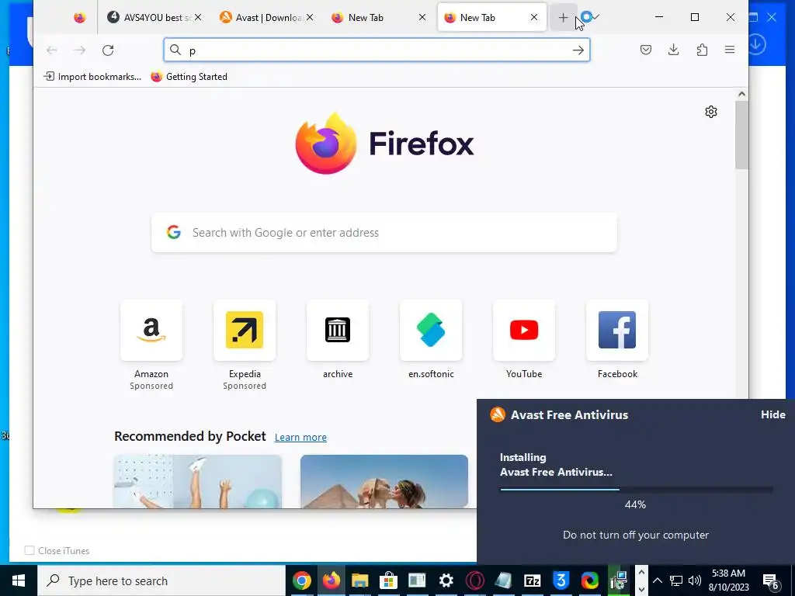
Task: Click the Avast installation progress bar
Action: coord(636,490)
